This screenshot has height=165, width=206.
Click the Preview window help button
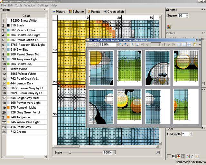196,40
